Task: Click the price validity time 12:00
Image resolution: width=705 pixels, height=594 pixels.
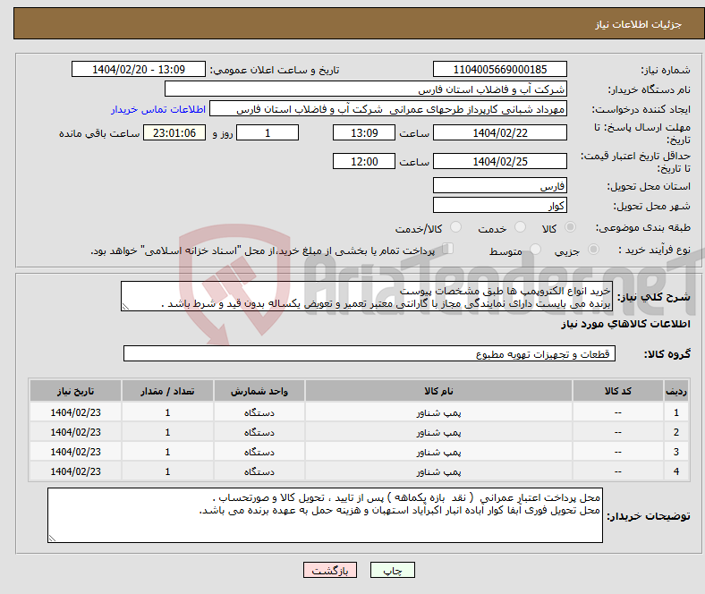Action: point(364,161)
